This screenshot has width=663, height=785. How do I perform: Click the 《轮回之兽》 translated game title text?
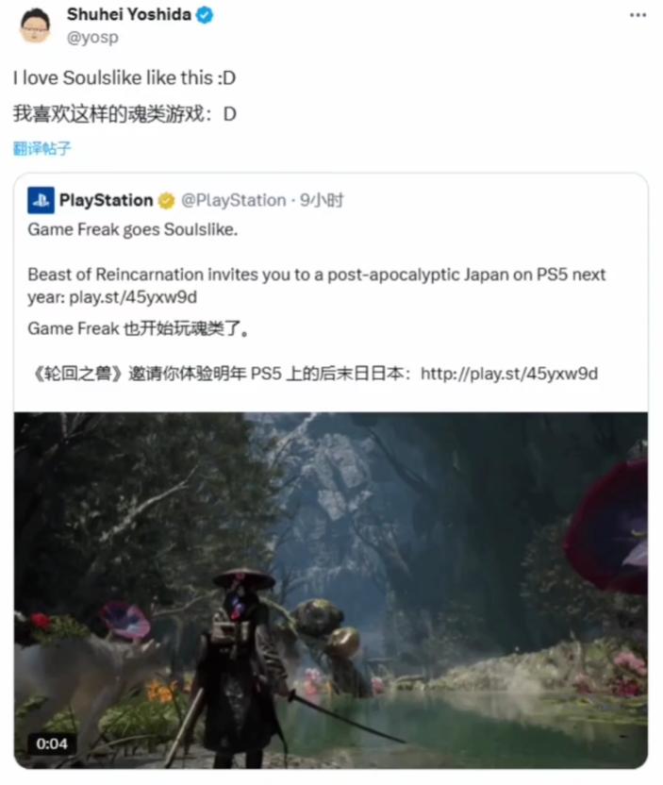[x=77, y=374]
